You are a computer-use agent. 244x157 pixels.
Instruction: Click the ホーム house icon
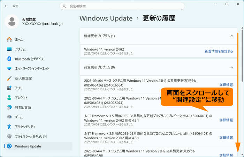click(9, 40)
